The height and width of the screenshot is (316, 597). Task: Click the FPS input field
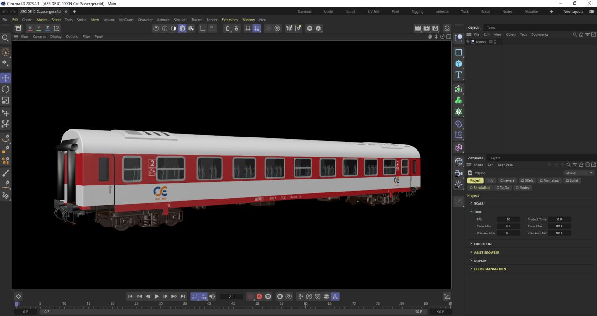[x=508, y=220]
